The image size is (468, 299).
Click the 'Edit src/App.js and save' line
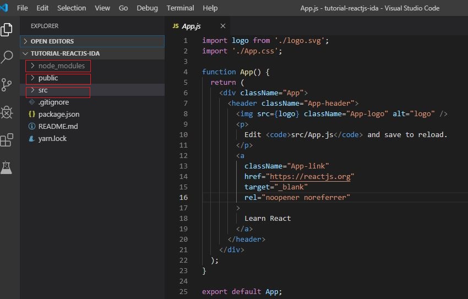point(346,134)
